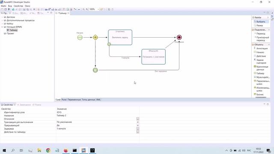274x154 pixels.
Task: Click the Действие по таймеру ellipsis button
Action: (x=138, y=132)
